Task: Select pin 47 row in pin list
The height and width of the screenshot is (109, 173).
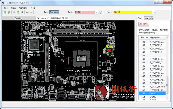Action: coord(152,73)
